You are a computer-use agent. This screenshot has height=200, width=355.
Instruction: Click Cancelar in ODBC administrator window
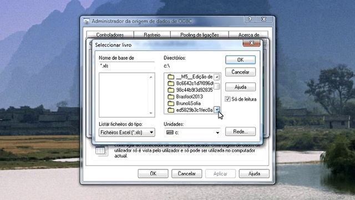186,174
